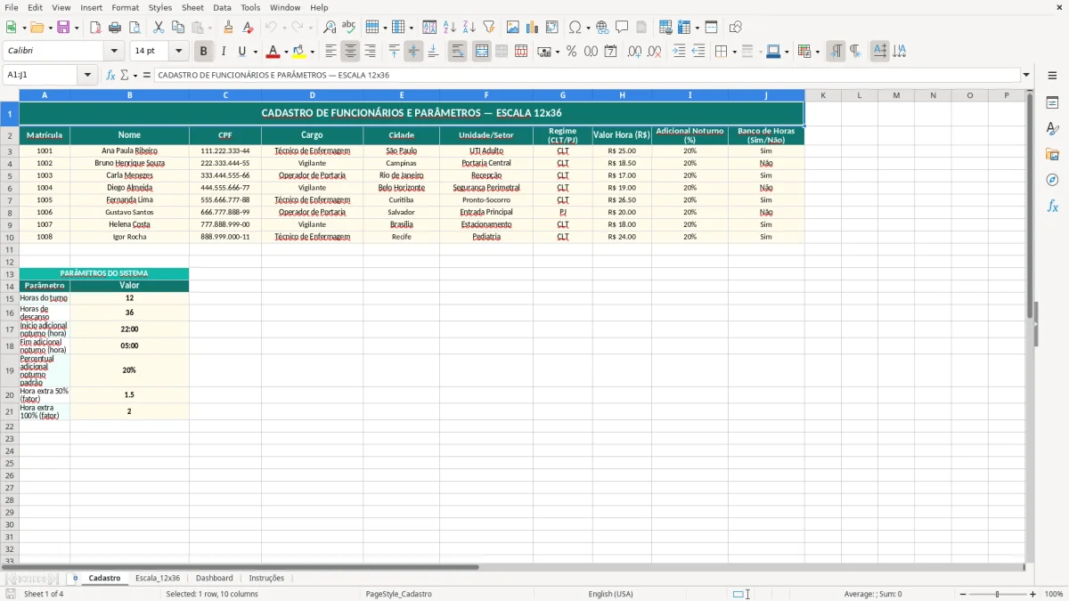Viewport: 1069px width, 601px height.
Task: Activate Clone Formatting paintbrush
Action: coord(229,28)
